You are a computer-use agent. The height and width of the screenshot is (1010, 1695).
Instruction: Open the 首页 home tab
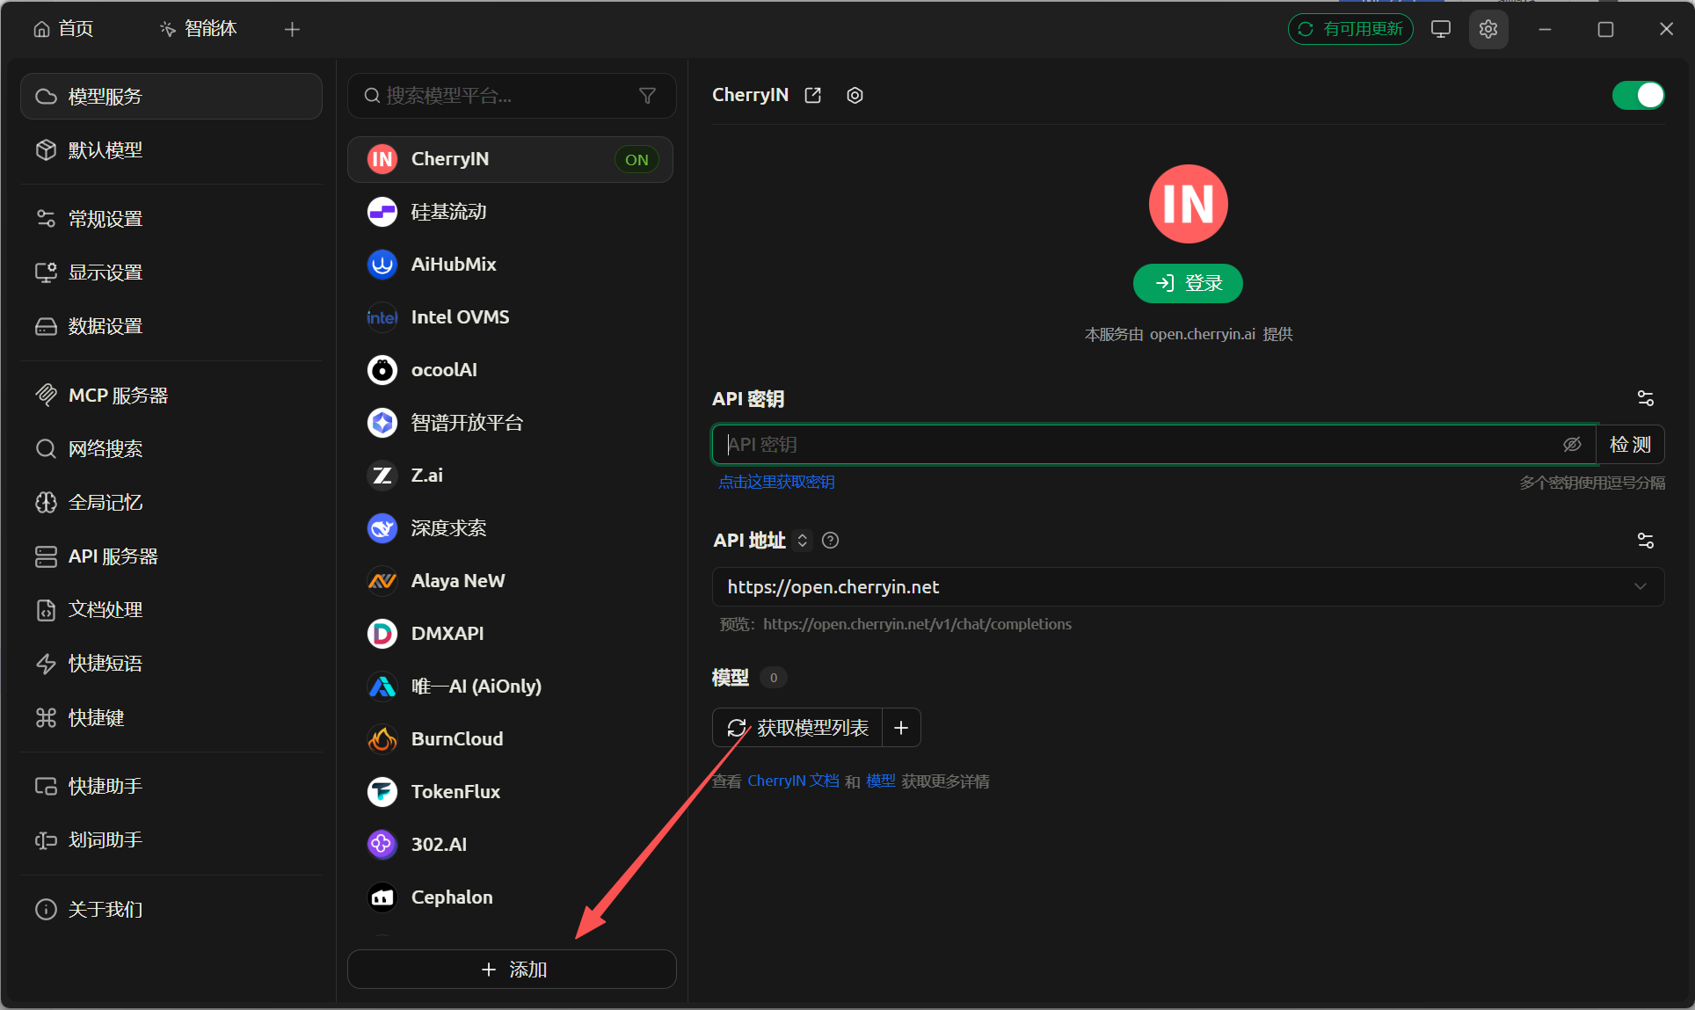point(63,29)
